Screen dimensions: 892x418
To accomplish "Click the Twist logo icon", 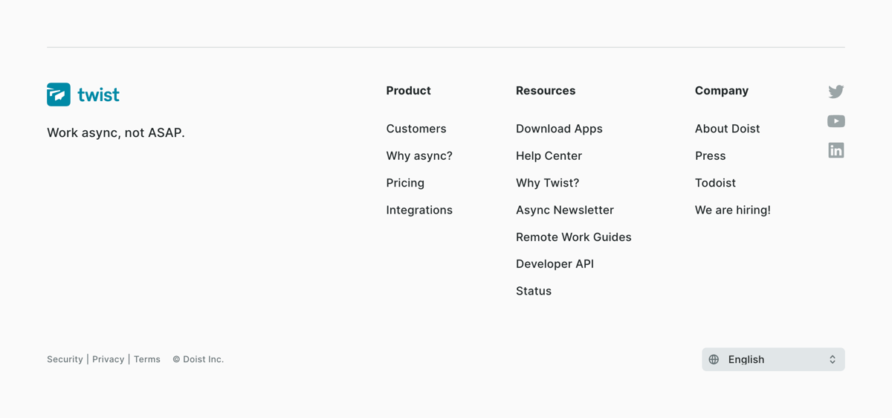I will click(x=59, y=94).
